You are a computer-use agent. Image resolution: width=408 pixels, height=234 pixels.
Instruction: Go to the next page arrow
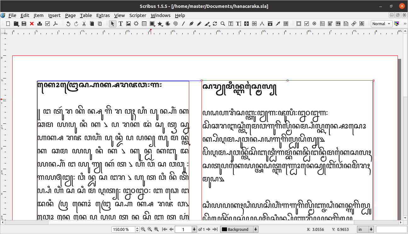[x=208, y=229]
